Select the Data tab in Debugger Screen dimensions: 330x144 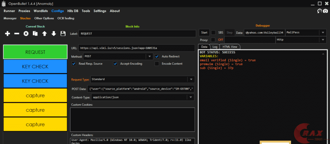coord(204,47)
